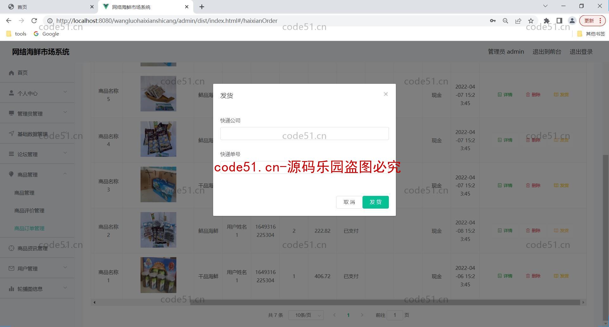Click 发货 for 商品名称 3 row
Viewport: 609px width, 327px height.
pos(561,185)
